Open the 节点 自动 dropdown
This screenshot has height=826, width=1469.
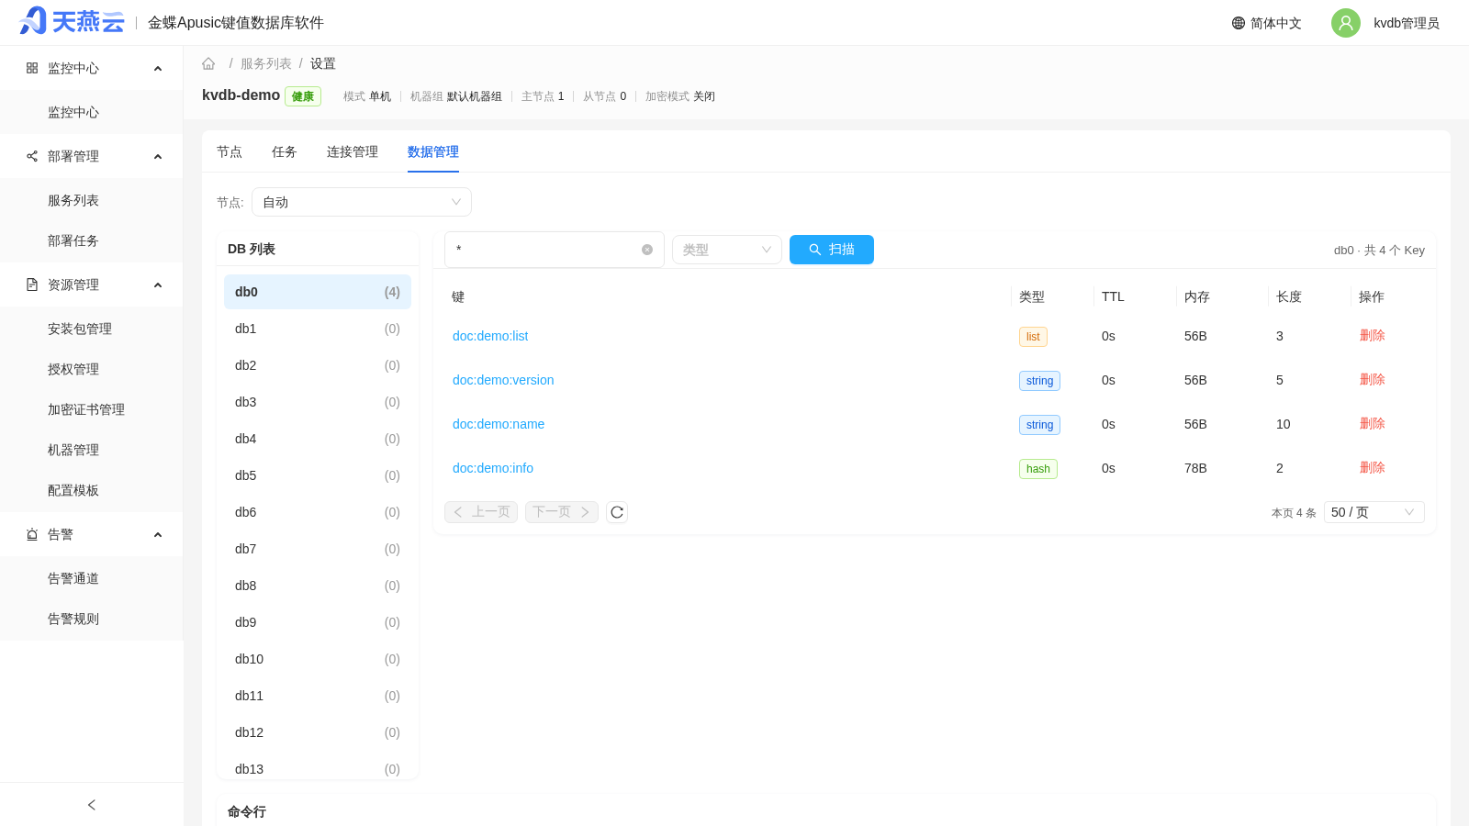pyautogui.click(x=362, y=202)
